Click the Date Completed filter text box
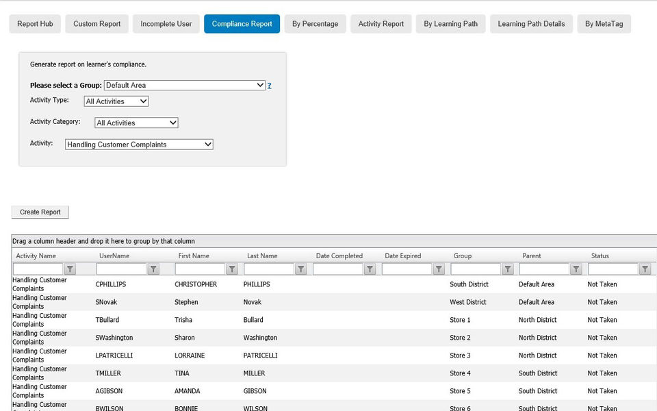 point(337,269)
